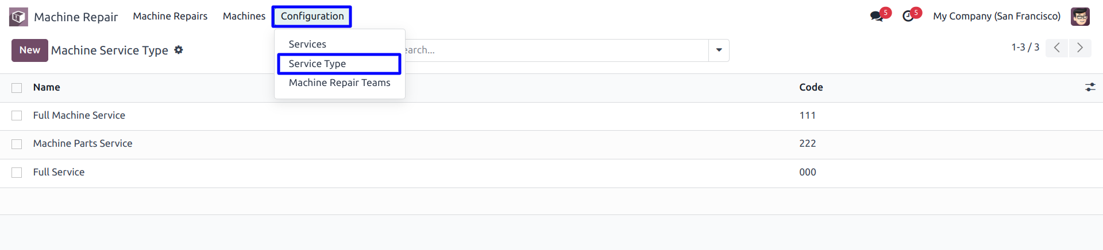Choose Machine Repair Teams menu entry
Viewport: 1103px width, 250px height.
[340, 83]
